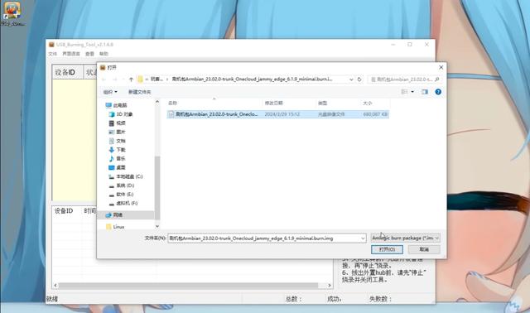Close the 打开 dialog
This screenshot has height=313, width=530.
point(441,68)
